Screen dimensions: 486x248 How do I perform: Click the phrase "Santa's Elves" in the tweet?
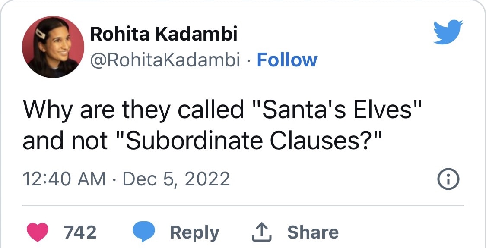pyautogui.click(x=336, y=110)
